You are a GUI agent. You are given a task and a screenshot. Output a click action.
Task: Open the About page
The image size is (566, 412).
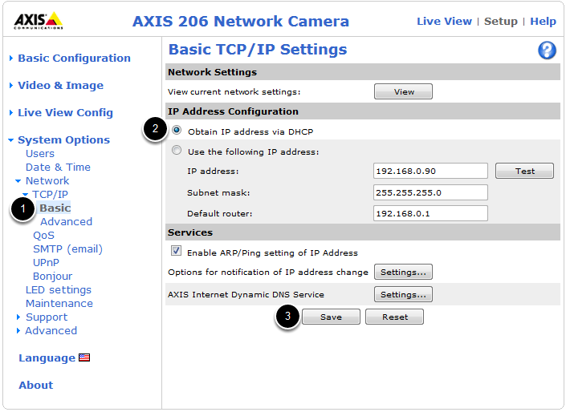36,385
